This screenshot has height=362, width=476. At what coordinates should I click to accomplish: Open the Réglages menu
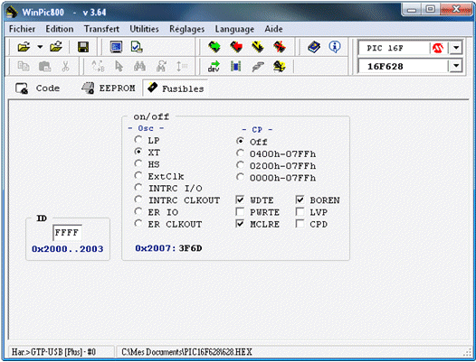point(187,29)
